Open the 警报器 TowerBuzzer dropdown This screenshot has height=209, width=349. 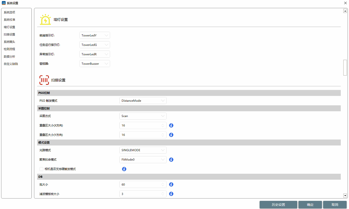point(94,64)
